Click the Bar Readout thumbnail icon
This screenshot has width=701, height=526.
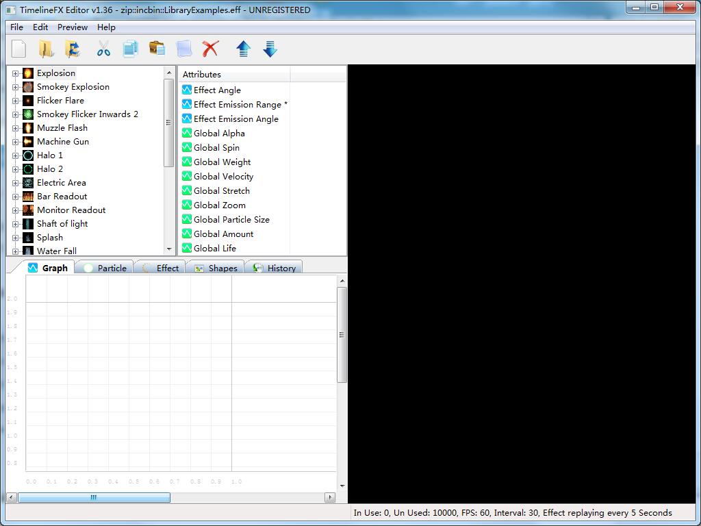click(x=28, y=197)
